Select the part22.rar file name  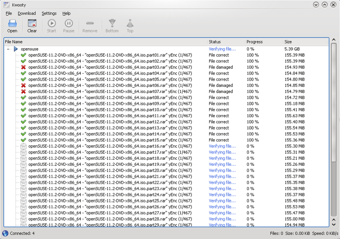(110, 183)
